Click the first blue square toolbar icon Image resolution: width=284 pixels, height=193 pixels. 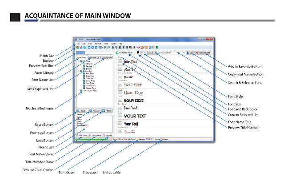click(89, 47)
